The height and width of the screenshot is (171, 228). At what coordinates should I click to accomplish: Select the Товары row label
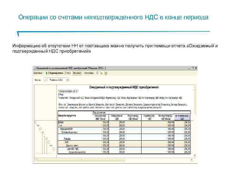pyautogui.click(x=67, y=139)
